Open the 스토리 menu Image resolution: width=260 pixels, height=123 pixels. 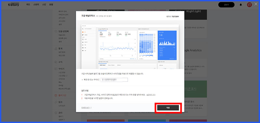(36, 5)
